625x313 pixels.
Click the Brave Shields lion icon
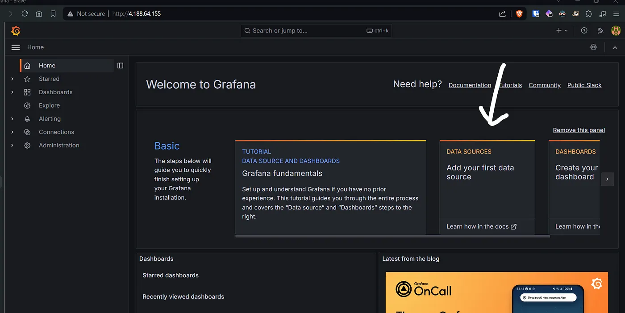pyautogui.click(x=519, y=14)
